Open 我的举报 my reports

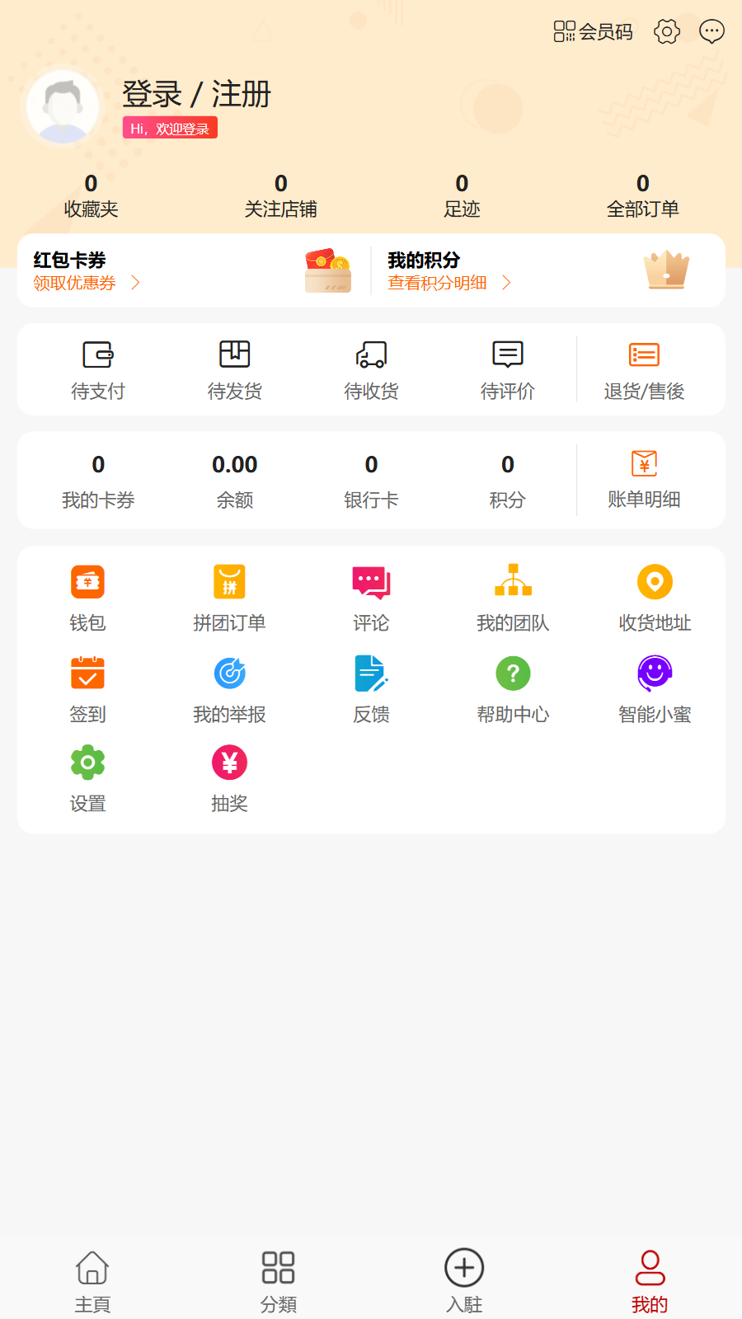point(229,690)
